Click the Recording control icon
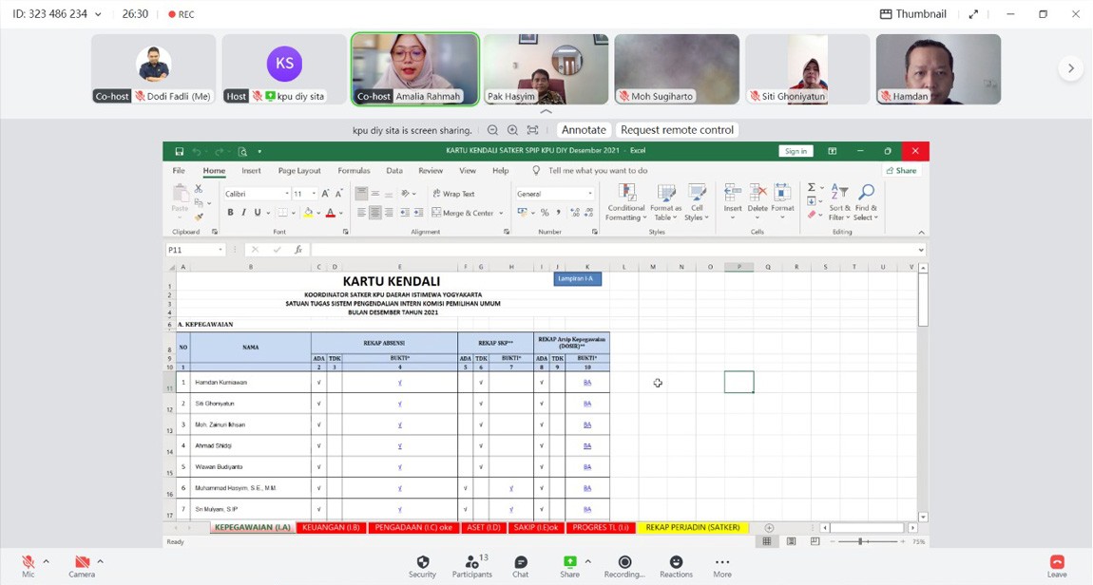The height and width of the screenshot is (585, 1093). tap(624, 562)
